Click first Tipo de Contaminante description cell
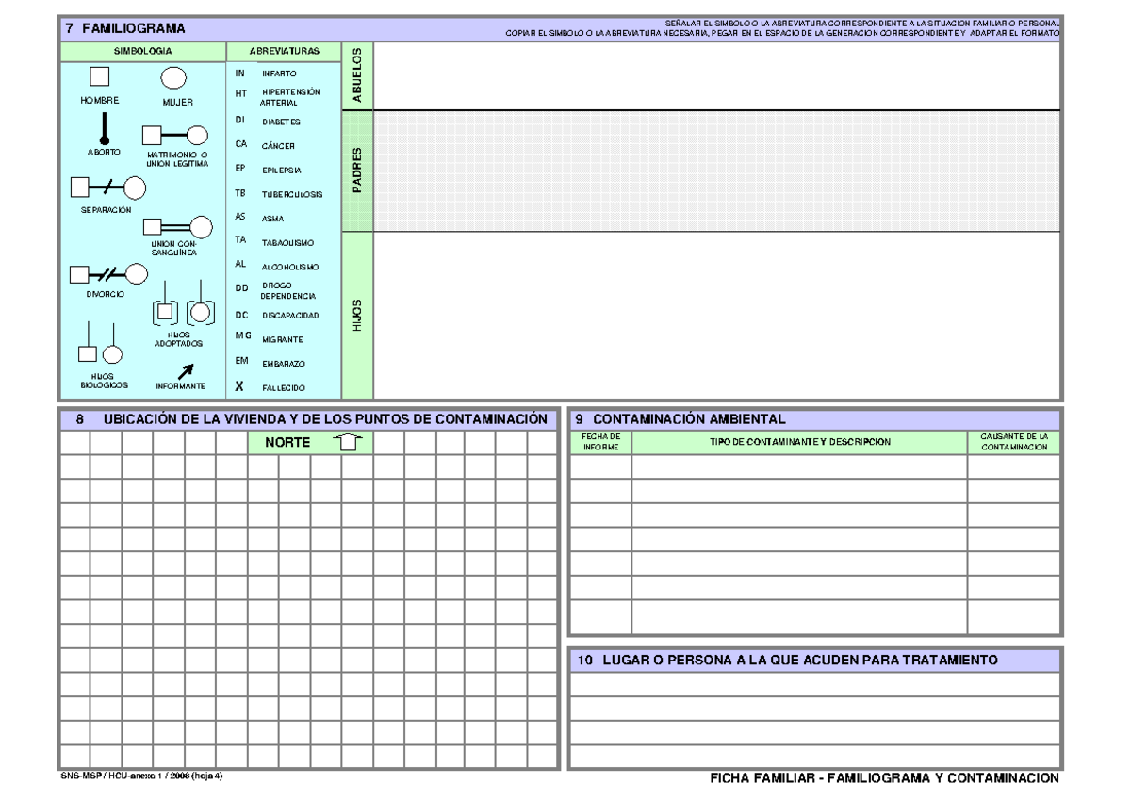1131x800 pixels. [799, 467]
